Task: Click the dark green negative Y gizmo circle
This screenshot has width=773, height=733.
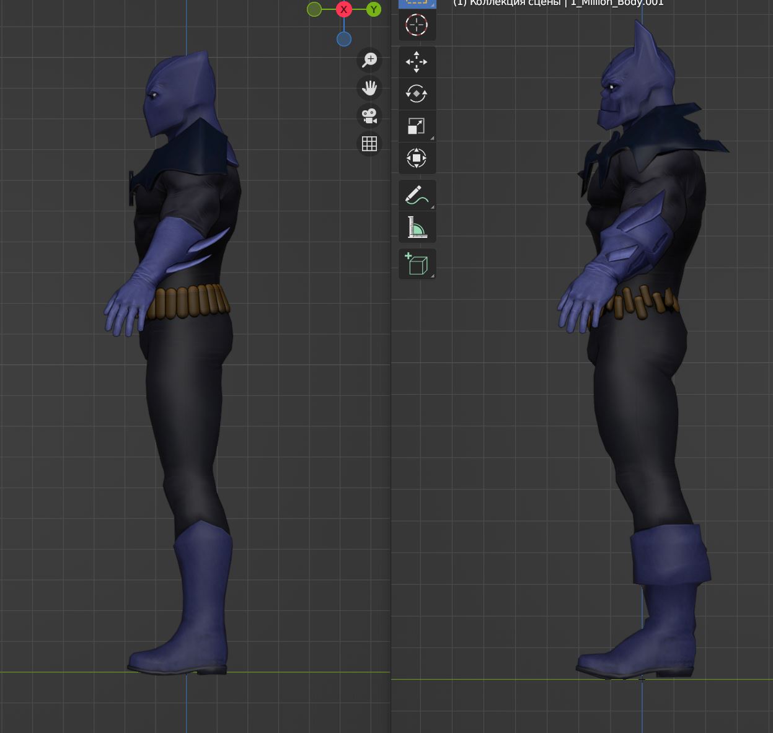Action: pyautogui.click(x=314, y=9)
